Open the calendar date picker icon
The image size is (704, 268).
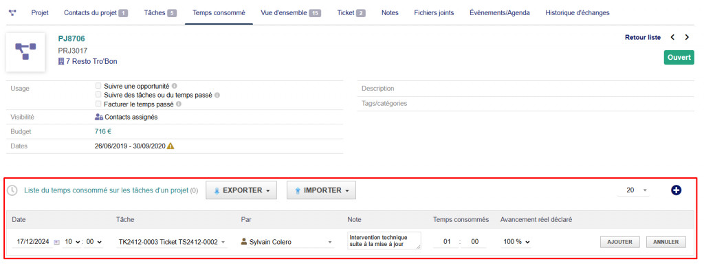56,242
